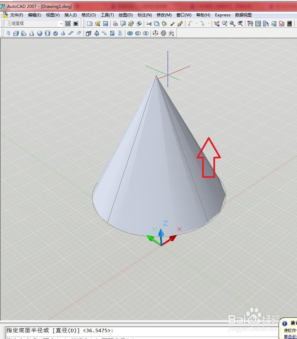Activate the Presspull tool
This screenshot has height=339, width=297.
click(x=97, y=33)
